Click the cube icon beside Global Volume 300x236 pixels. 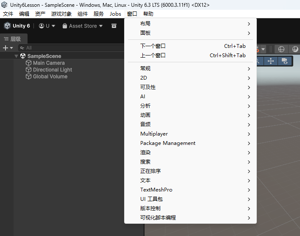[28, 77]
